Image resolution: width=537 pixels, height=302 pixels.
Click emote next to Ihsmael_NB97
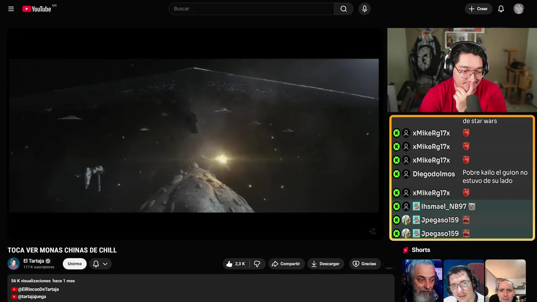(472, 206)
